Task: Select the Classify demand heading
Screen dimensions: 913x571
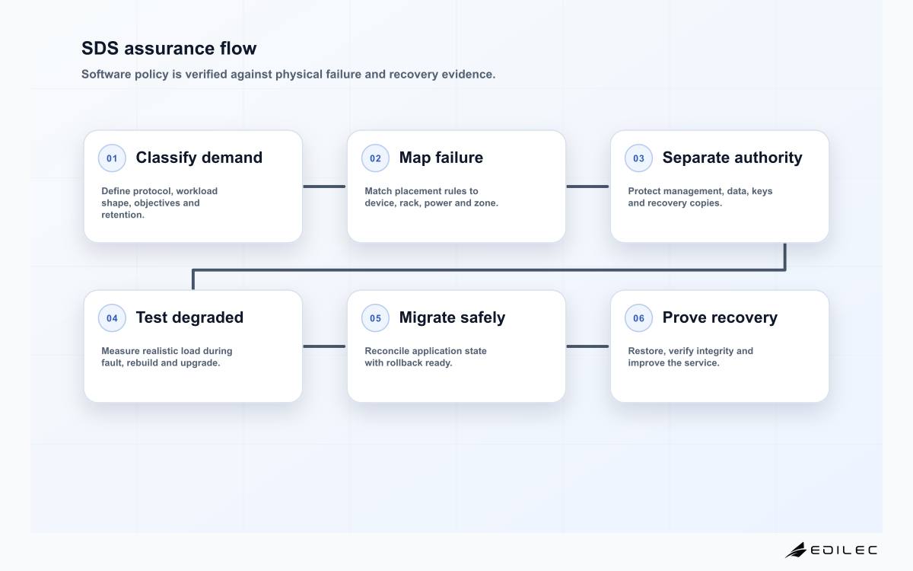Action: [199, 158]
